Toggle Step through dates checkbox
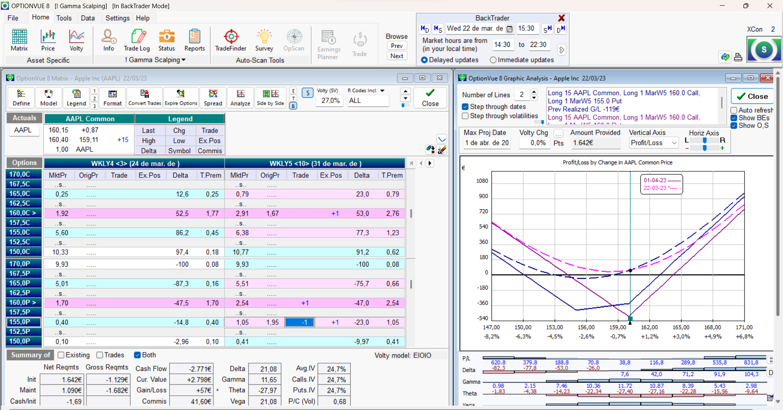The image size is (783, 410). point(465,107)
